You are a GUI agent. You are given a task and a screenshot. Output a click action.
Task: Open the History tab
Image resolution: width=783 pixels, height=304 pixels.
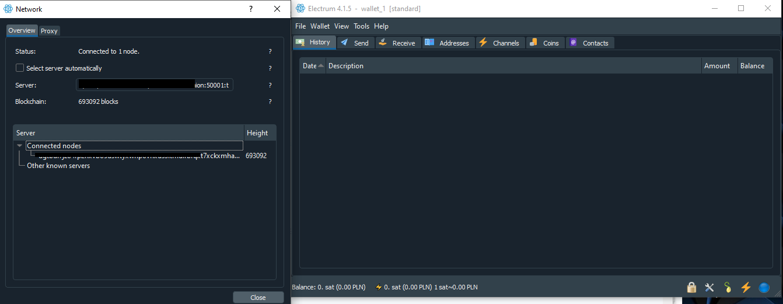pyautogui.click(x=314, y=42)
